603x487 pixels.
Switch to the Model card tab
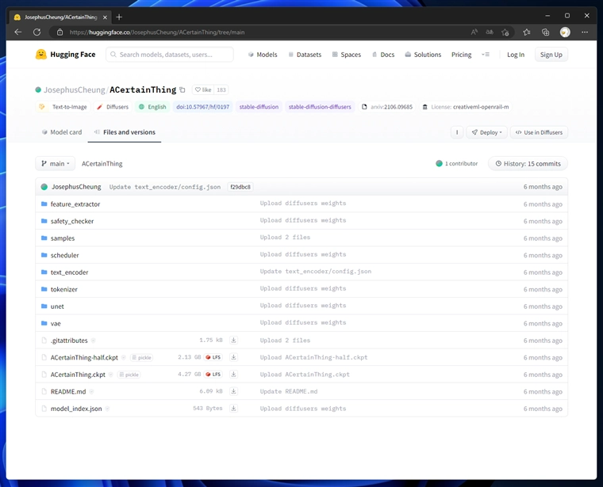pos(62,132)
